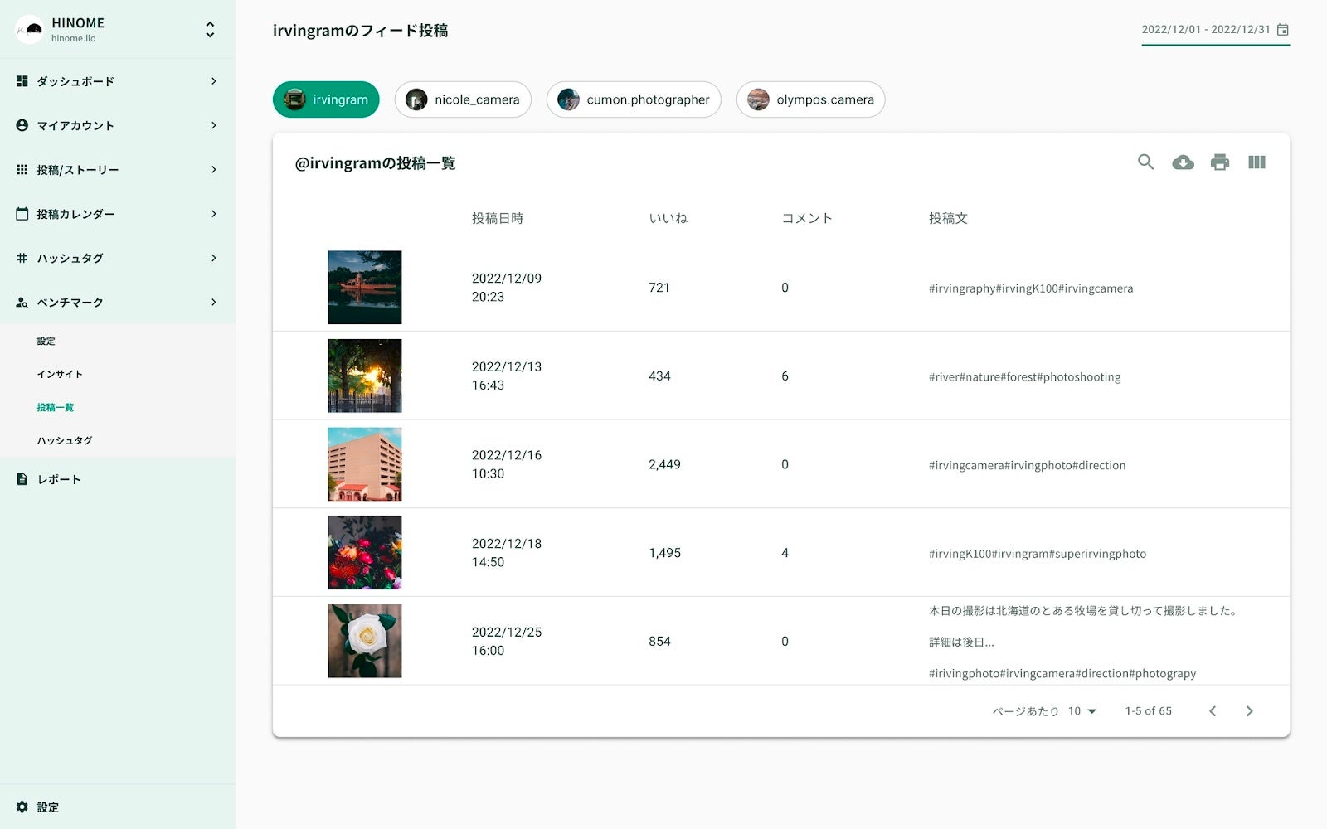Image resolution: width=1327 pixels, height=829 pixels.
Task: Sort by いいね column header
Action: coord(668,218)
